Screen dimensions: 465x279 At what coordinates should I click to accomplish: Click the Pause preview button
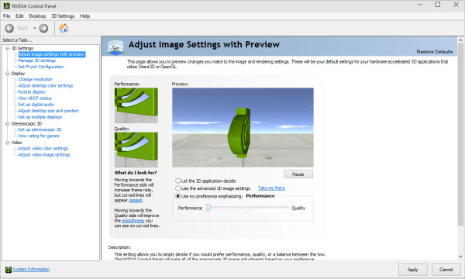pos(298,174)
